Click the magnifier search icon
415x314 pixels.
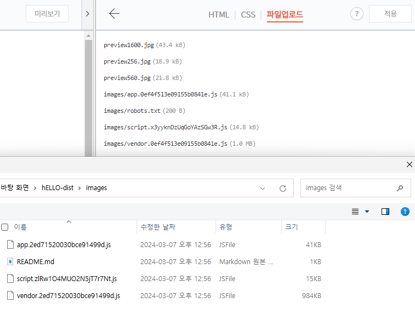(x=400, y=188)
